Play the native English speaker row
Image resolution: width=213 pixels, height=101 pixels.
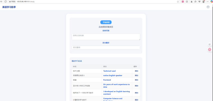pyautogui.click(x=136, y=76)
